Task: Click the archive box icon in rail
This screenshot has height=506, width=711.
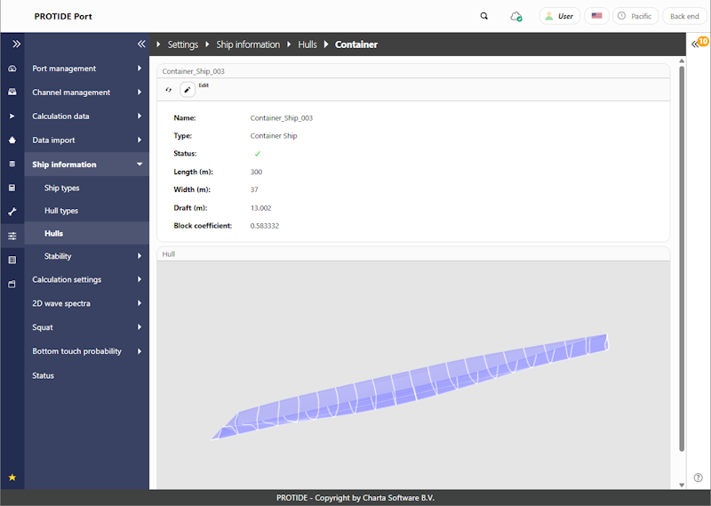Action: point(12,284)
